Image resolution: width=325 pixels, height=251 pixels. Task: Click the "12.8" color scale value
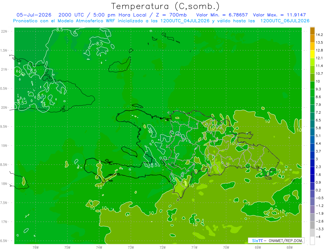319,50
